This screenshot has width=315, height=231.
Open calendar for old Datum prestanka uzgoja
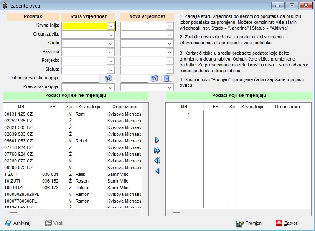[x=108, y=79]
